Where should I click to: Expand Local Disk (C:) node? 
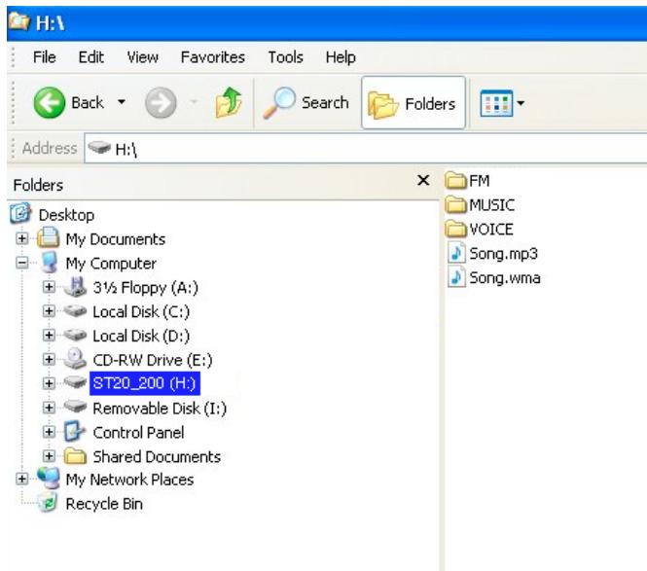click(50, 312)
